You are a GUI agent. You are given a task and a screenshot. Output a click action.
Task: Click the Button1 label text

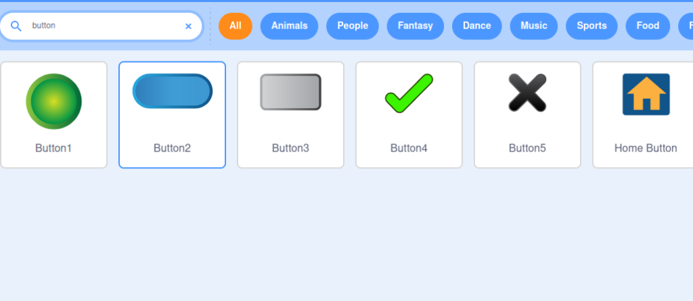point(53,148)
